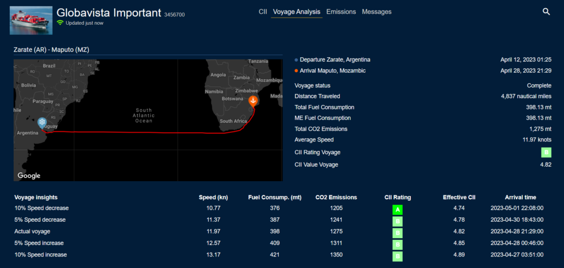Click the speed value 10.77
Viewport: 564px width, 268px height.
pyautogui.click(x=213, y=208)
